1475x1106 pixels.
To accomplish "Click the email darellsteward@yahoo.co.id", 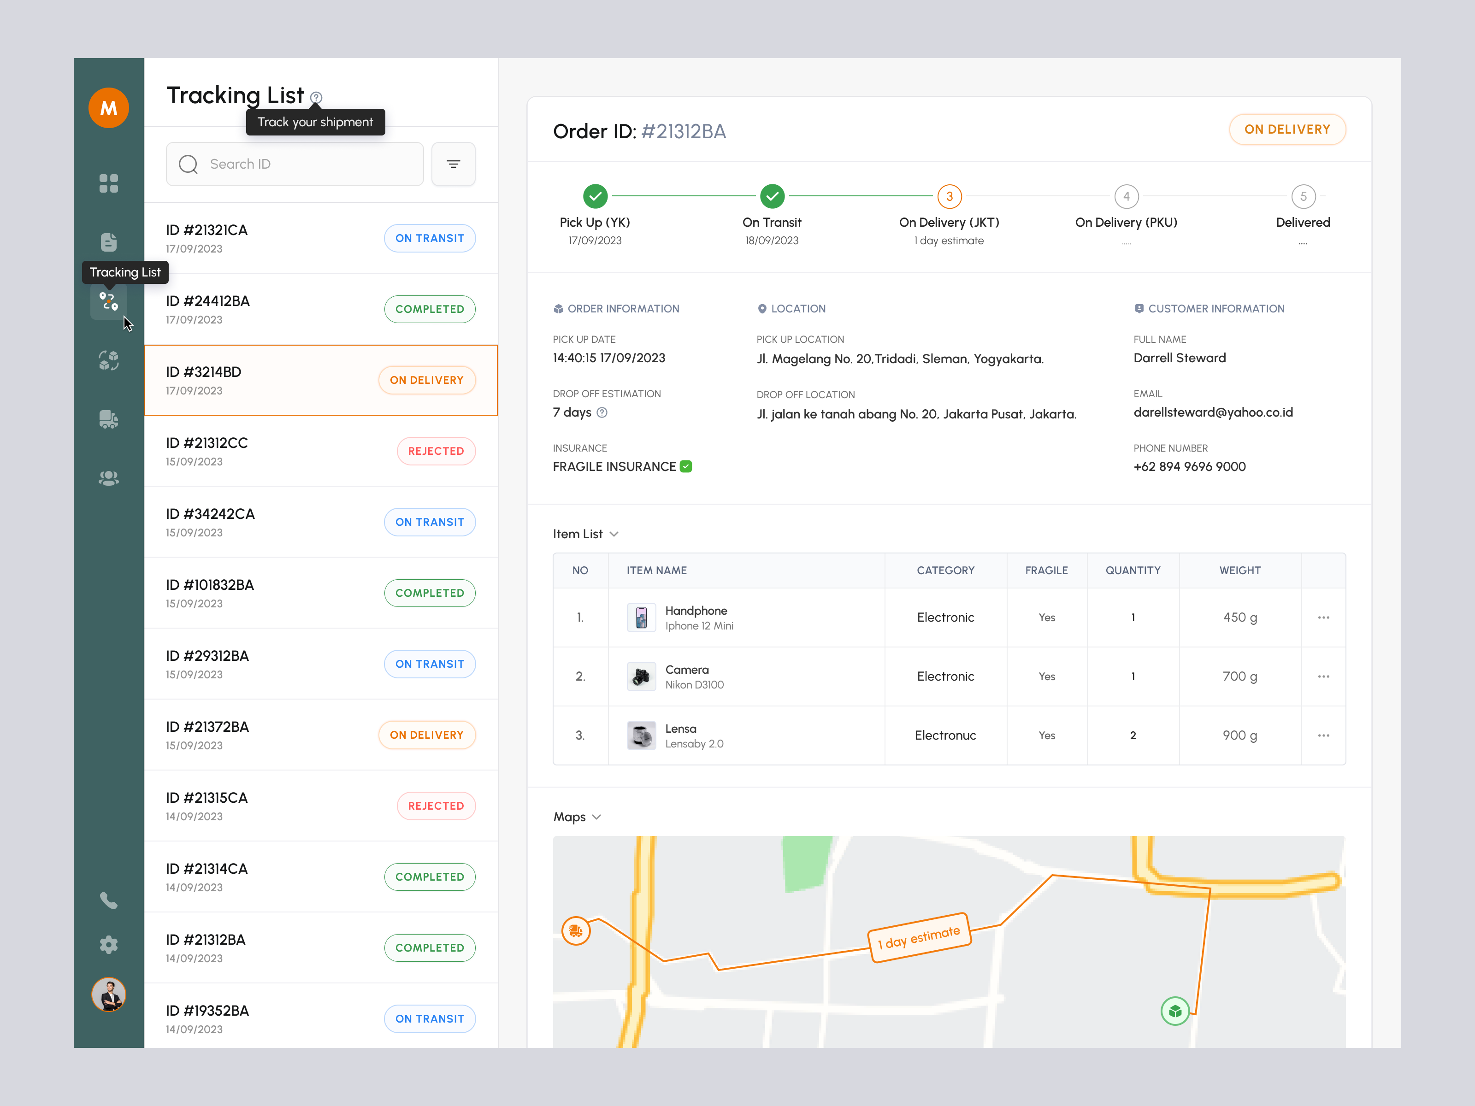I will coord(1213,412).
